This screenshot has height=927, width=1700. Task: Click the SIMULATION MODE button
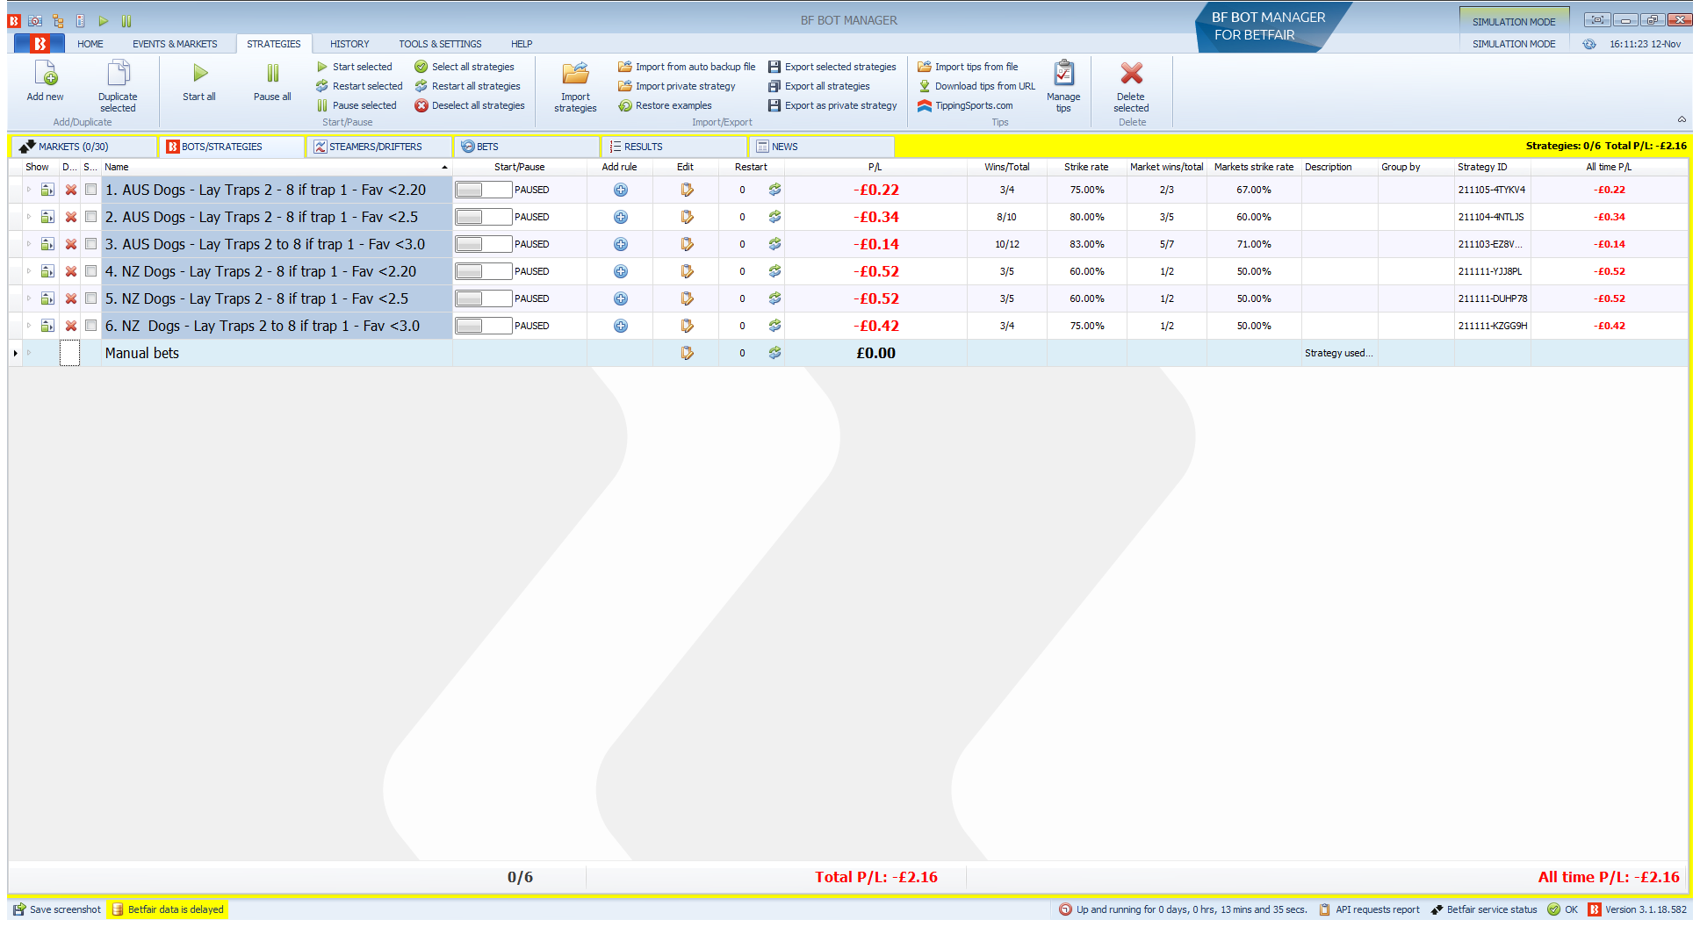tap(1514, 21)
